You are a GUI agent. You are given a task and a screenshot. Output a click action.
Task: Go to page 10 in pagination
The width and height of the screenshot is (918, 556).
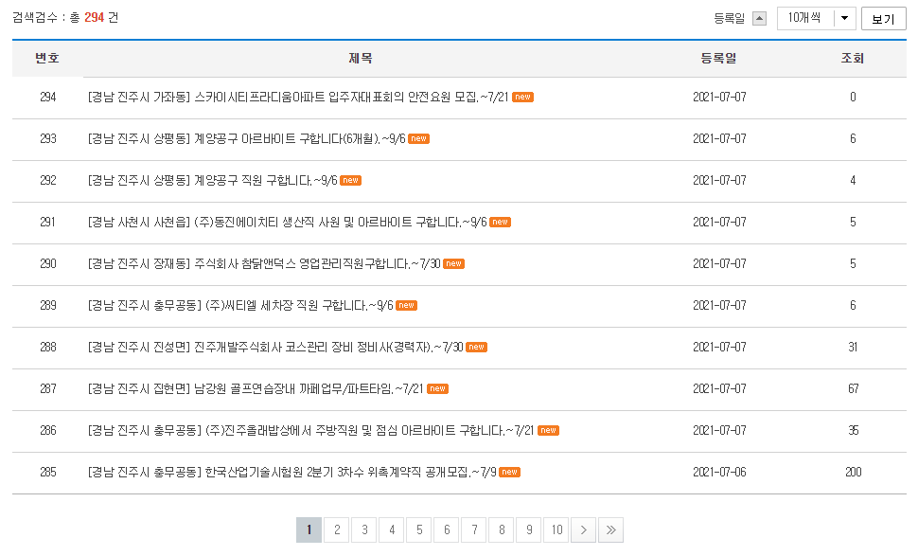pyautogui.click(x=556, y=529)
